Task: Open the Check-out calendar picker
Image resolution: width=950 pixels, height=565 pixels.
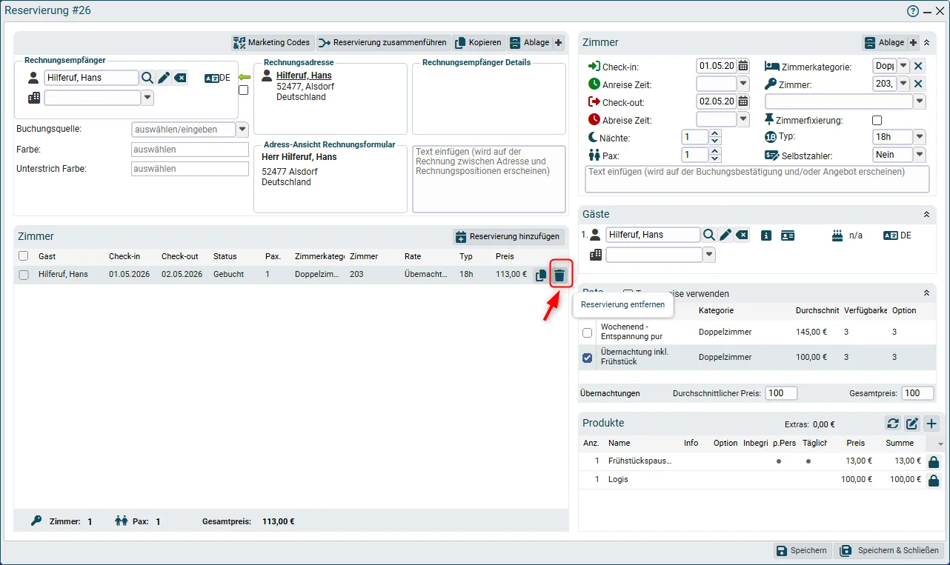Action: pyautogui.click(x=743, y=101)
